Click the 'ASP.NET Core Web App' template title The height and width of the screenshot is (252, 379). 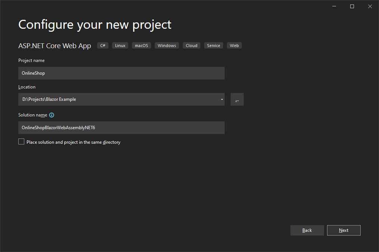(x=55, y=46)
